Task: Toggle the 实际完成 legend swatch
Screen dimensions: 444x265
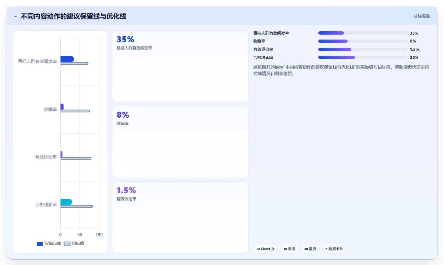Action: [x=40, y=244]
